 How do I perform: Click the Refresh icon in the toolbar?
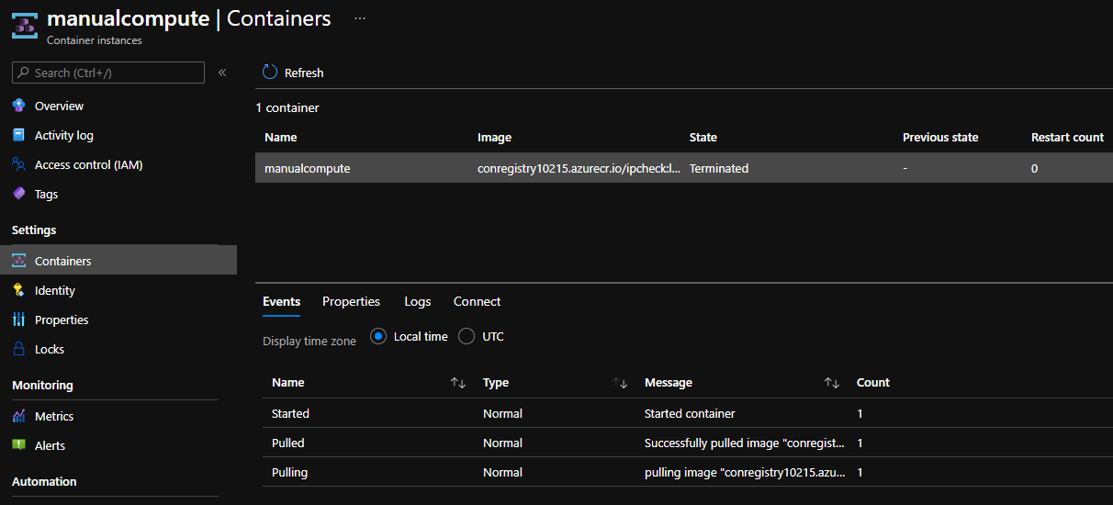click(x=270, y=73)
